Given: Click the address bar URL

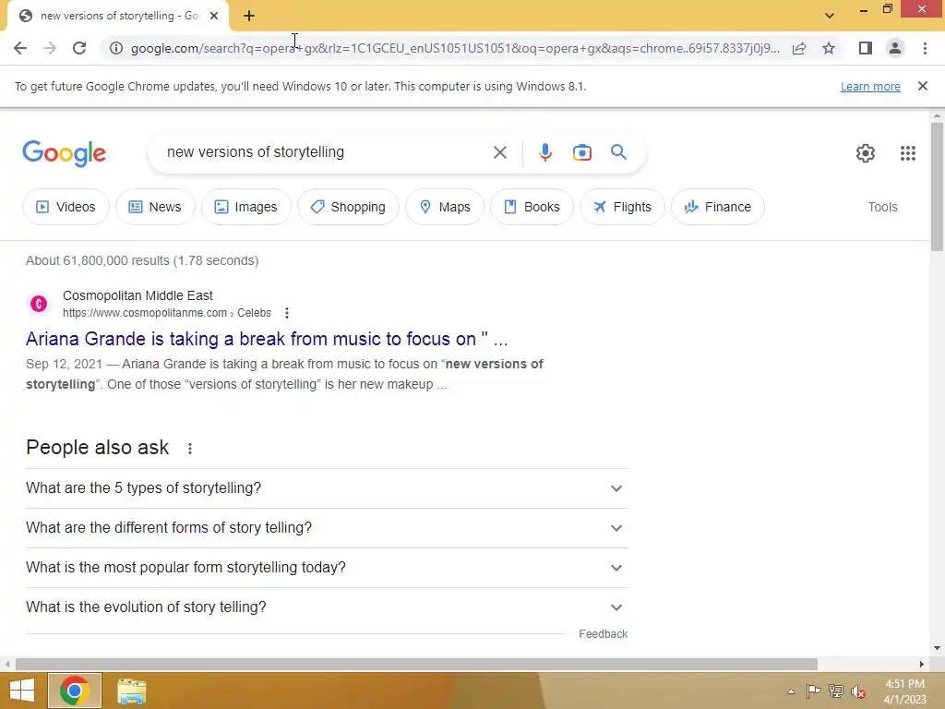Looking at the screenshot, I should [x=455, y=48].
